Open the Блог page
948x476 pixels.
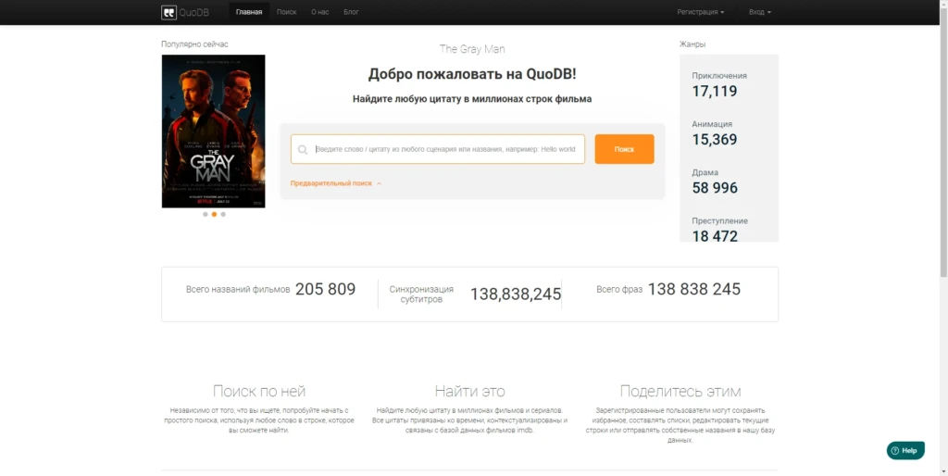click(351, 12)
